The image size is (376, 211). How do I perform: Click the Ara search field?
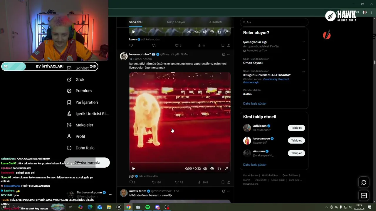click(x=274, y=22)
